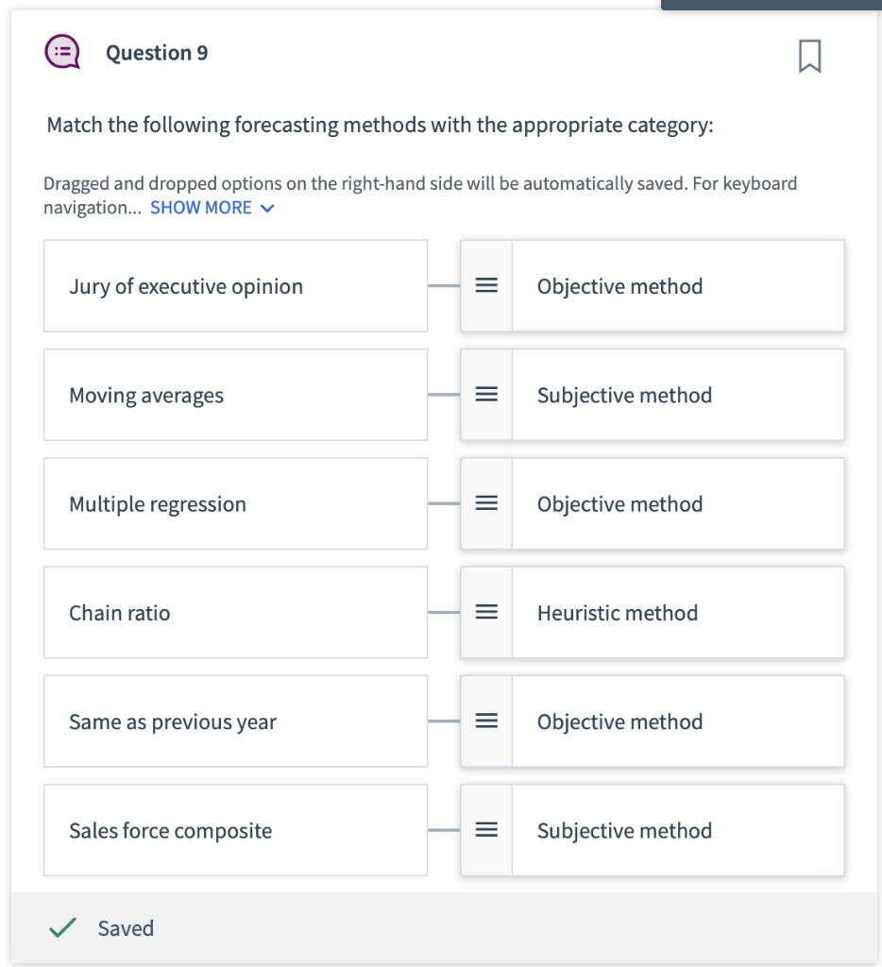The height and width of the screenshot is (967, 882).
Task: Click the Question 9 speech bubble icon
Action: [x=62, y=52]
